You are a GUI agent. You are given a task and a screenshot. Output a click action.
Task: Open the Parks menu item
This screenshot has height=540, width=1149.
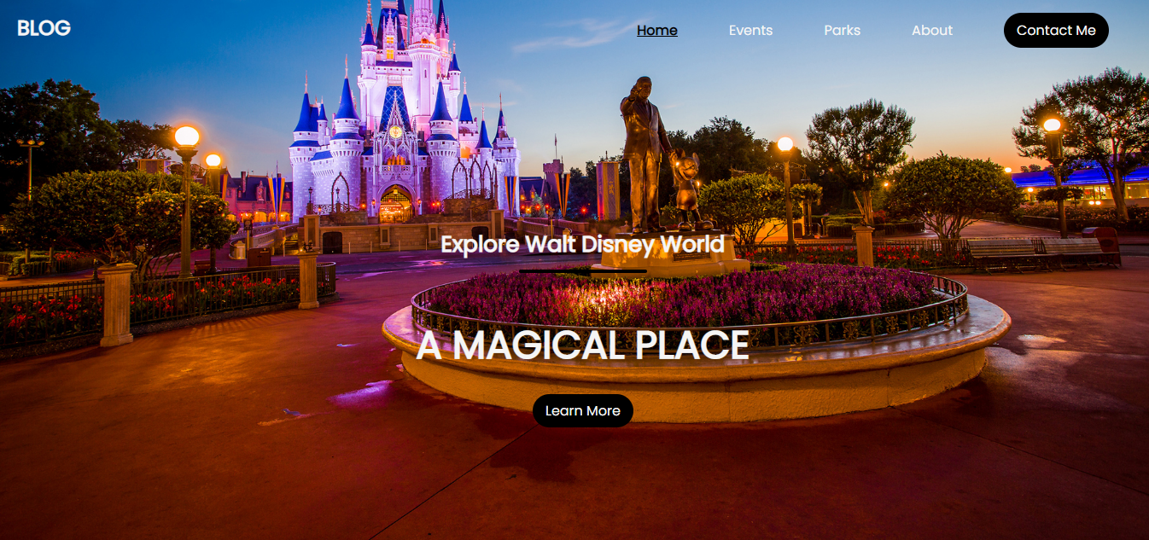pyautogui.click(x=842, y=31)
